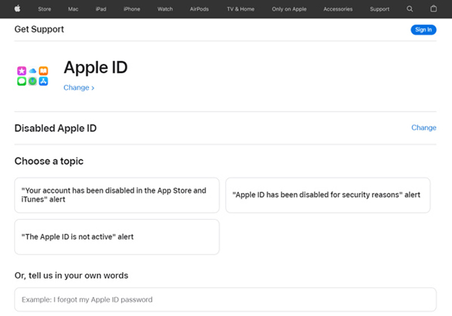Open the Mac menu item
This screenshot has width=452, height=316.
pyautogui.click(x=73, y=9)
